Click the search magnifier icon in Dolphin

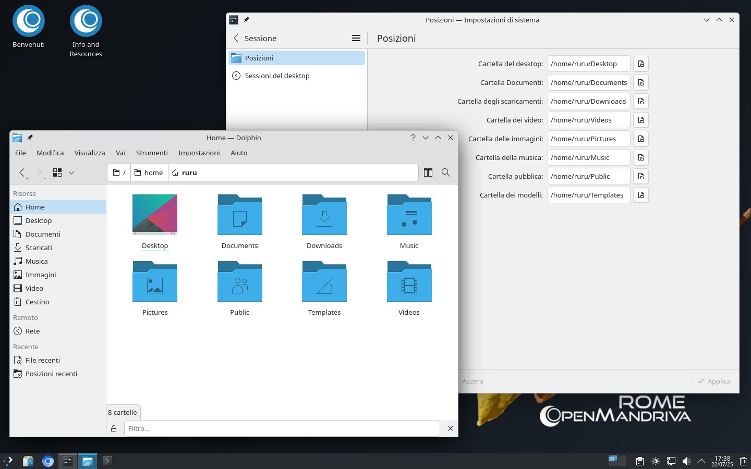click(446, 172)
